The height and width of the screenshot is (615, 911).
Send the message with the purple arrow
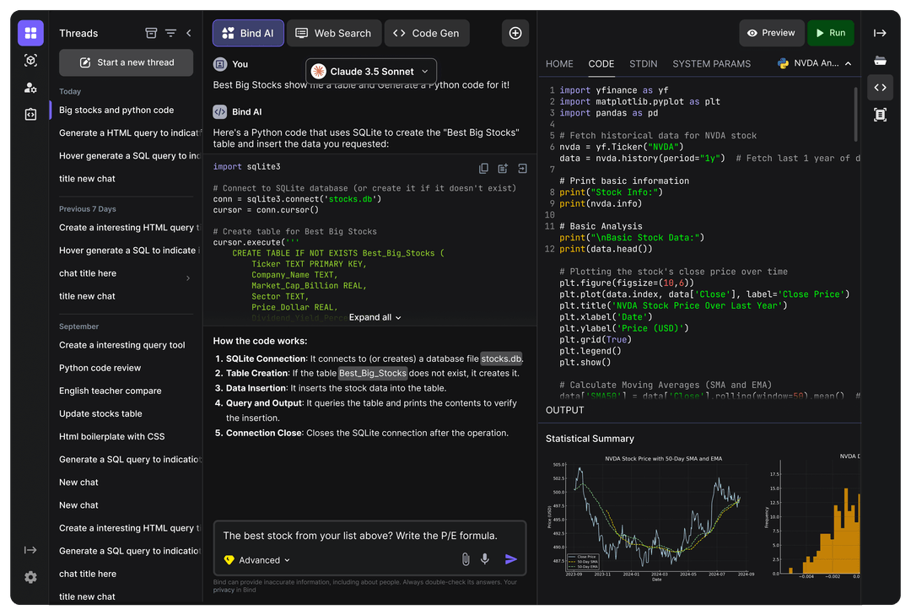511,559
